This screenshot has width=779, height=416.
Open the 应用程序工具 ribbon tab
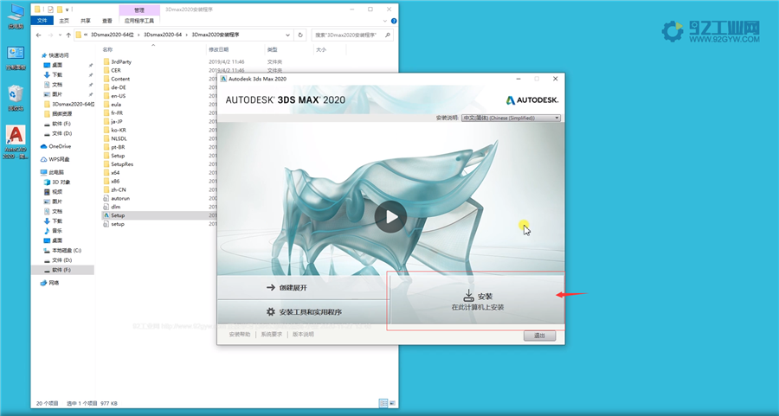point(139,21)
